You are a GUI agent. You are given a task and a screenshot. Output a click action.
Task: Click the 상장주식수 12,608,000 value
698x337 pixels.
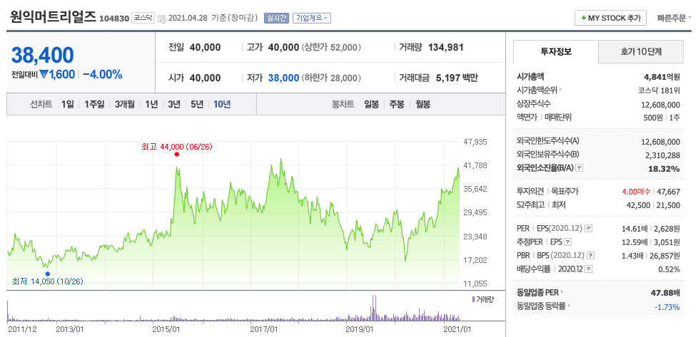[661, 104]
